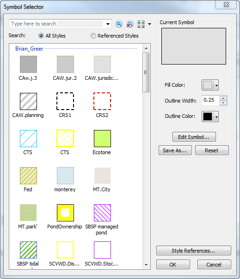Viewport: 240px width, 279px height.
Task: Click the Edit Symbol button
Action: click(194, 137)
